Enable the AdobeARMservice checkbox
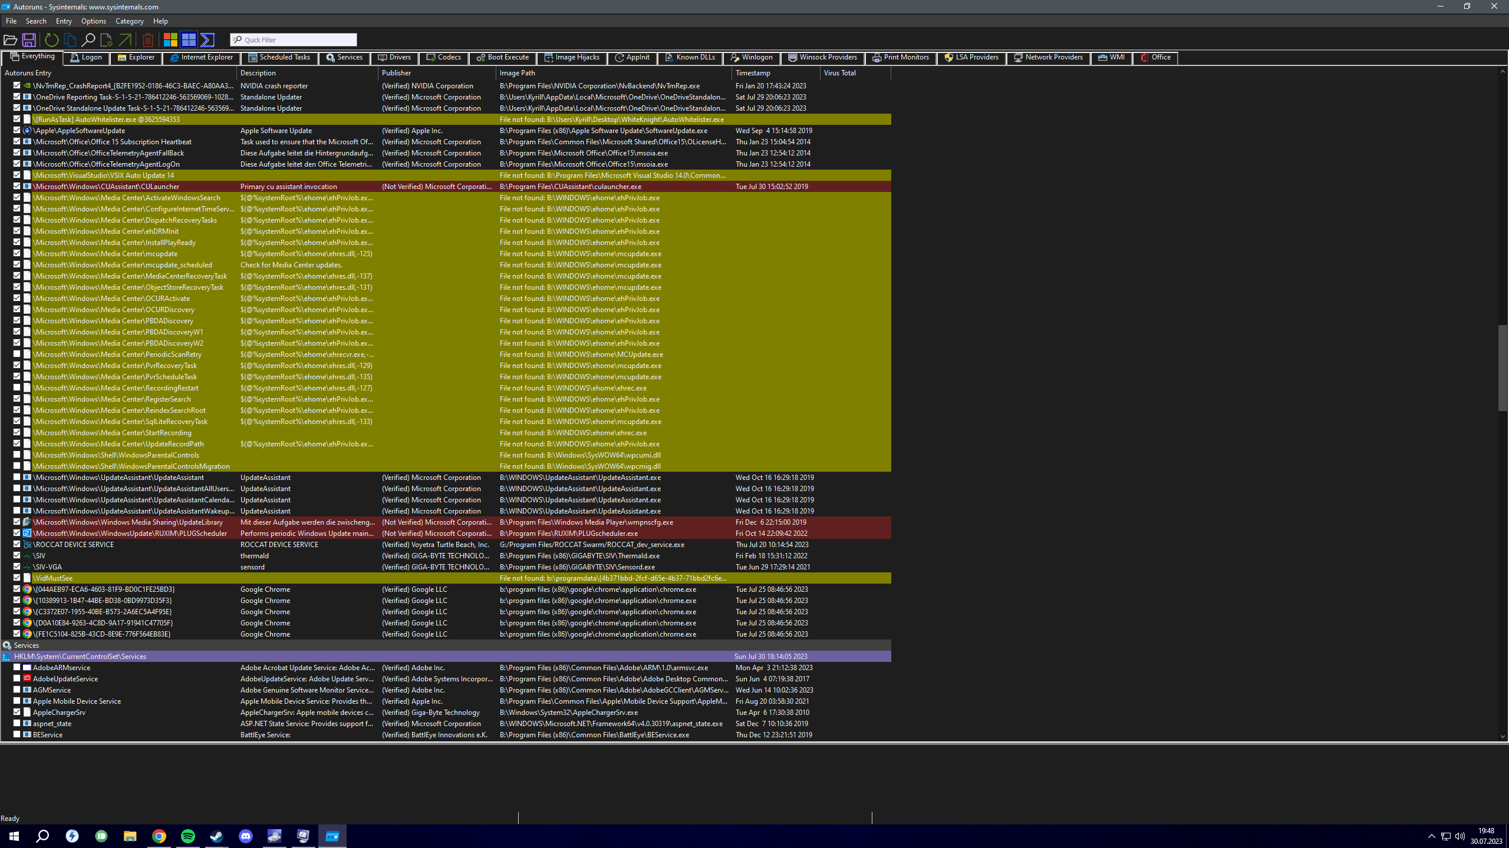Viewport: 1509px width, 848px height. click(17, 667)
